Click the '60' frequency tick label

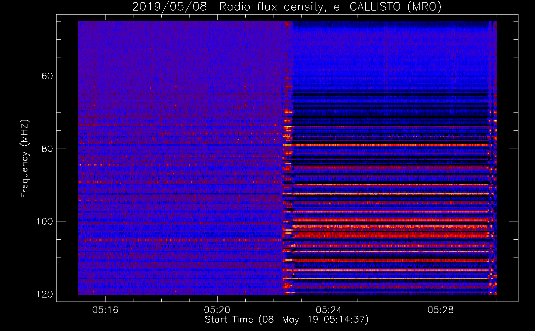coord(47,76)
